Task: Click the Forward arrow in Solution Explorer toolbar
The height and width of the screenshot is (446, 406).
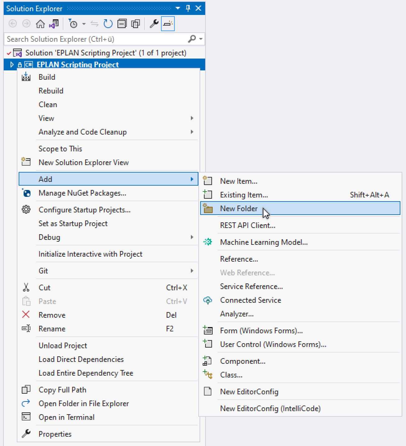Action: coord(26,24)
